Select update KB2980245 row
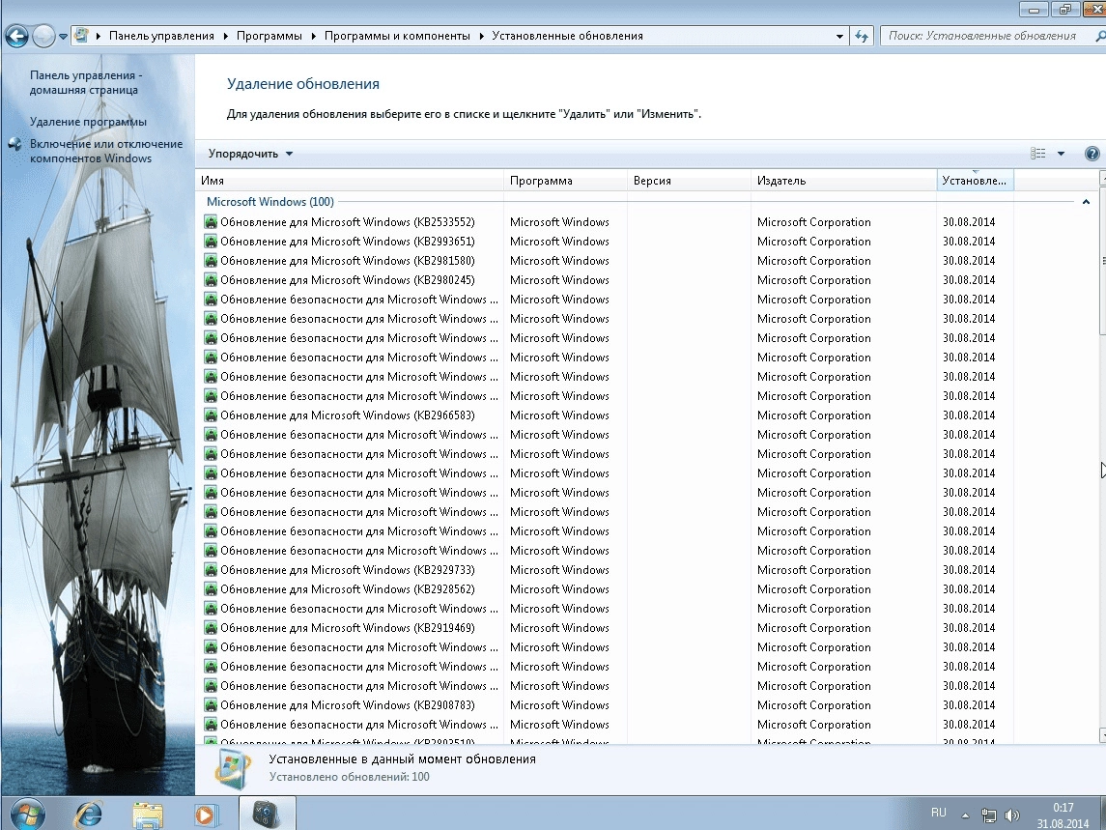 pos(607,280)
